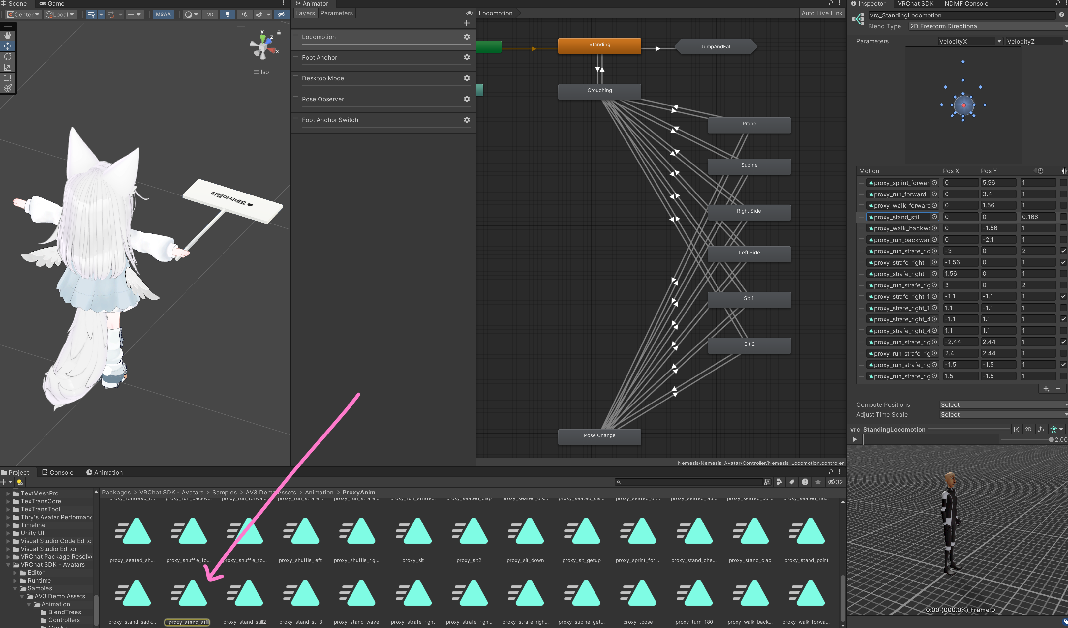Toggle scene audio mute icon
This screenshot has width=1068, height=628.
(245, 15)
